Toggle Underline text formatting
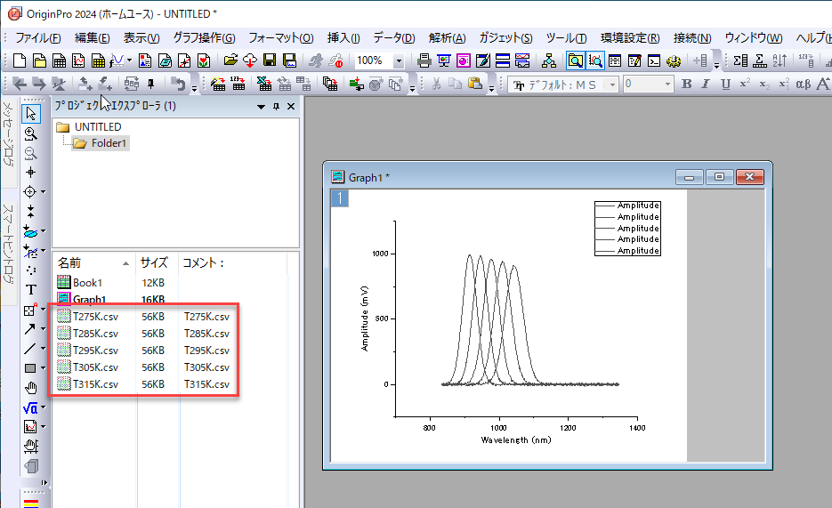The width and height of the screenshot is (832, 508). click(x=725, y=84)
